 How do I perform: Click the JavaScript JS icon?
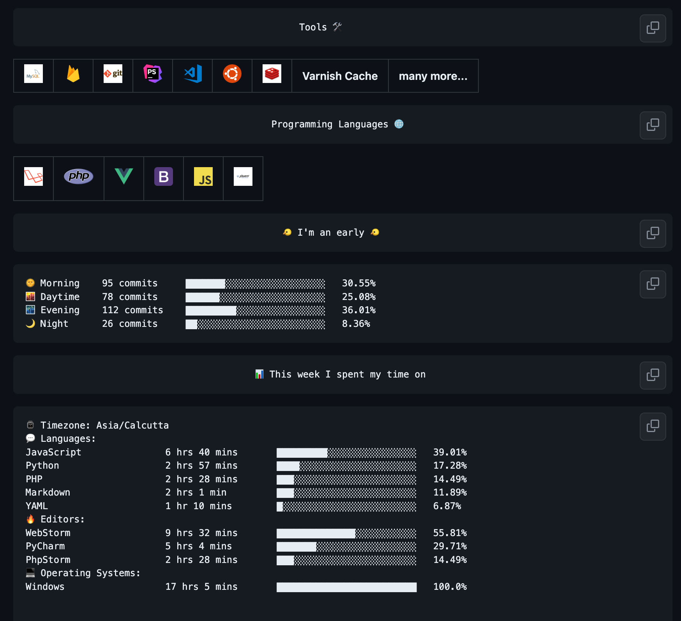tap(203, 176)
